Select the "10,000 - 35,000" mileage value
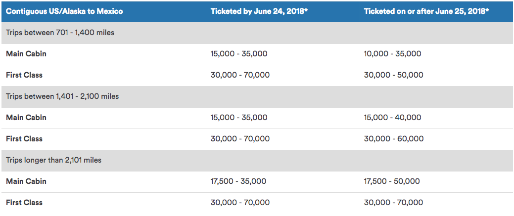The image size is (514, 216). click(392, 54)
